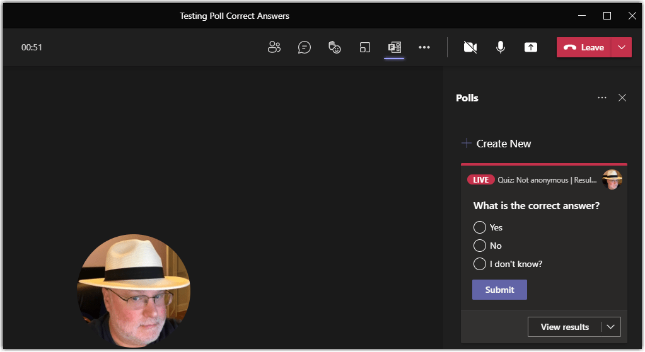Click the Polls app icon in toolbar
This screenshot has height=352, width=645.
click(x=394, y=47)
